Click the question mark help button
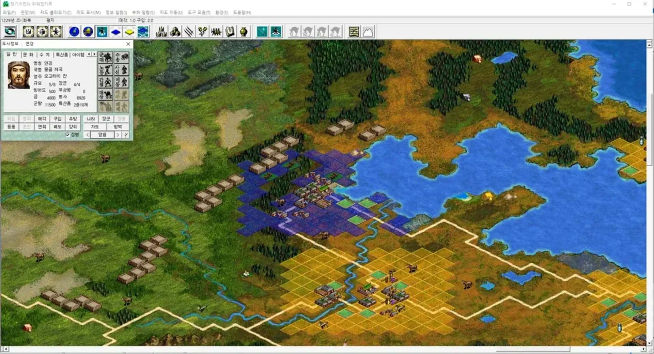Viewport: 654px width, 354px height. (x=126, y=135)
